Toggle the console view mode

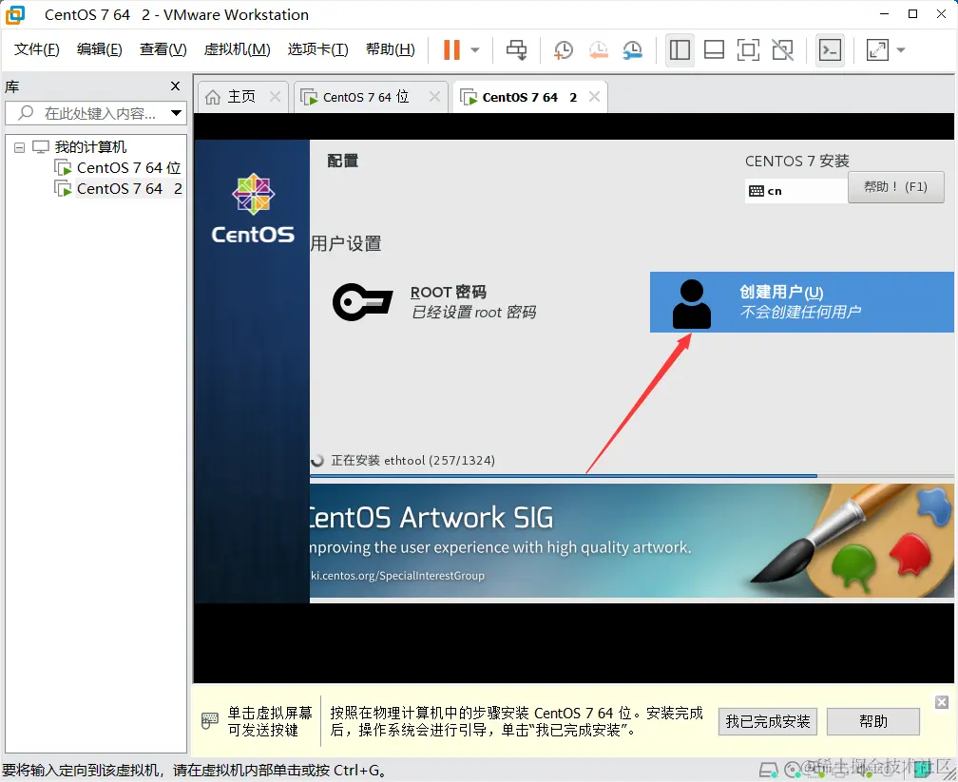tap(830, 51)
